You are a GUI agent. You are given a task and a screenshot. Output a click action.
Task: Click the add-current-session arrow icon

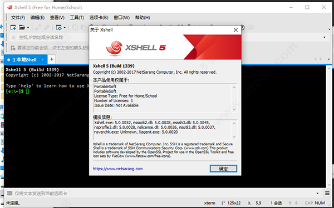pos(13,48)
